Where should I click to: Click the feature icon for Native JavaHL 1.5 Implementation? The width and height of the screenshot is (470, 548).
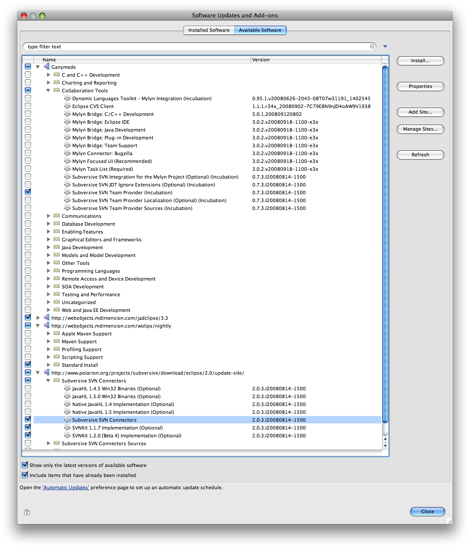point(67,412)
